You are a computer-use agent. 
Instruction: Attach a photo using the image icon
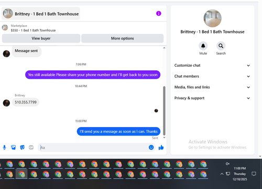[x=14, y=148]
